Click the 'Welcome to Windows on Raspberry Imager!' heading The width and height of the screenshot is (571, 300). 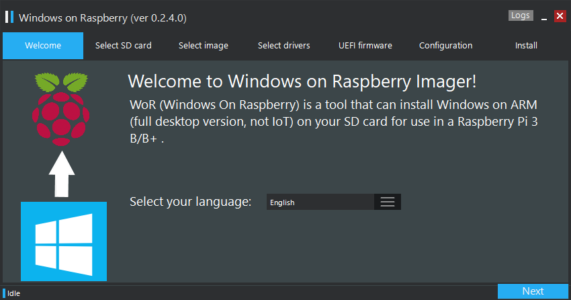tap(302, 81)
